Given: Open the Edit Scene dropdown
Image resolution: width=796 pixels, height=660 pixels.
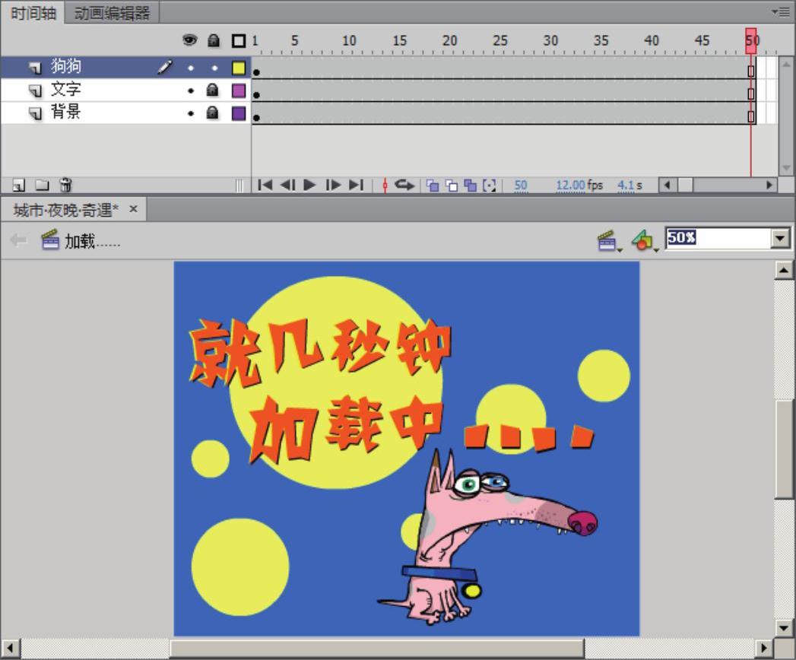Looking at the screenshot, I should pyautogui.click(x=607, y=241).
